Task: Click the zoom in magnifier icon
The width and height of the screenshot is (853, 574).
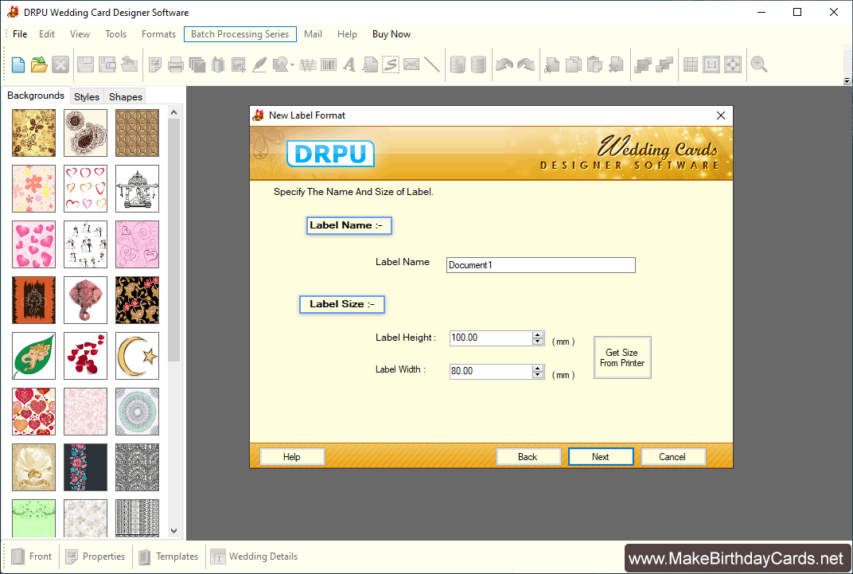Action: (759, 64)
